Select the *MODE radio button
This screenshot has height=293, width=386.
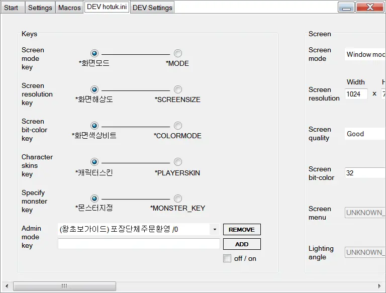pyautogui.click(x=178, y=53)
